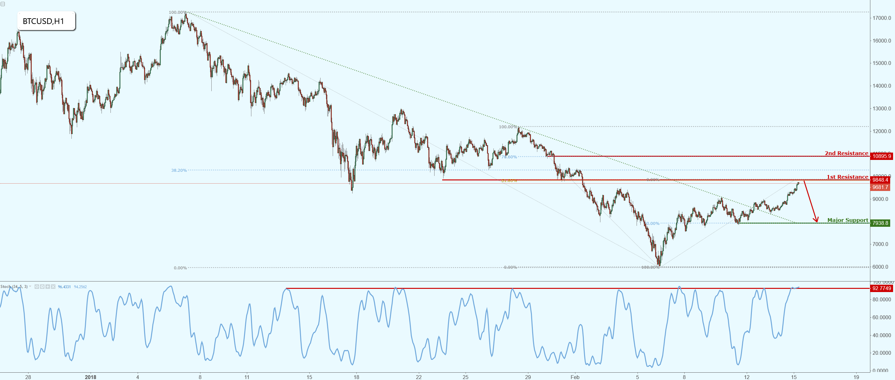Click the 25 date axis label
This screenshot has height=380, width=895.
tap(466, 377)
